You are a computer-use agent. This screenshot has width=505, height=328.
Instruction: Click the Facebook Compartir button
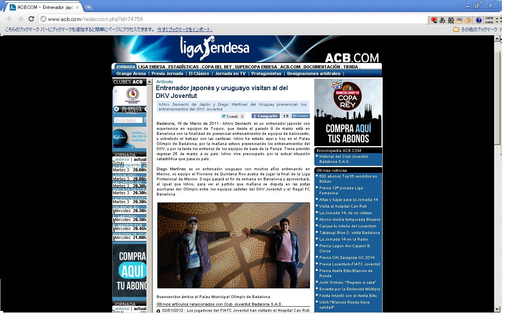[265, 116]
